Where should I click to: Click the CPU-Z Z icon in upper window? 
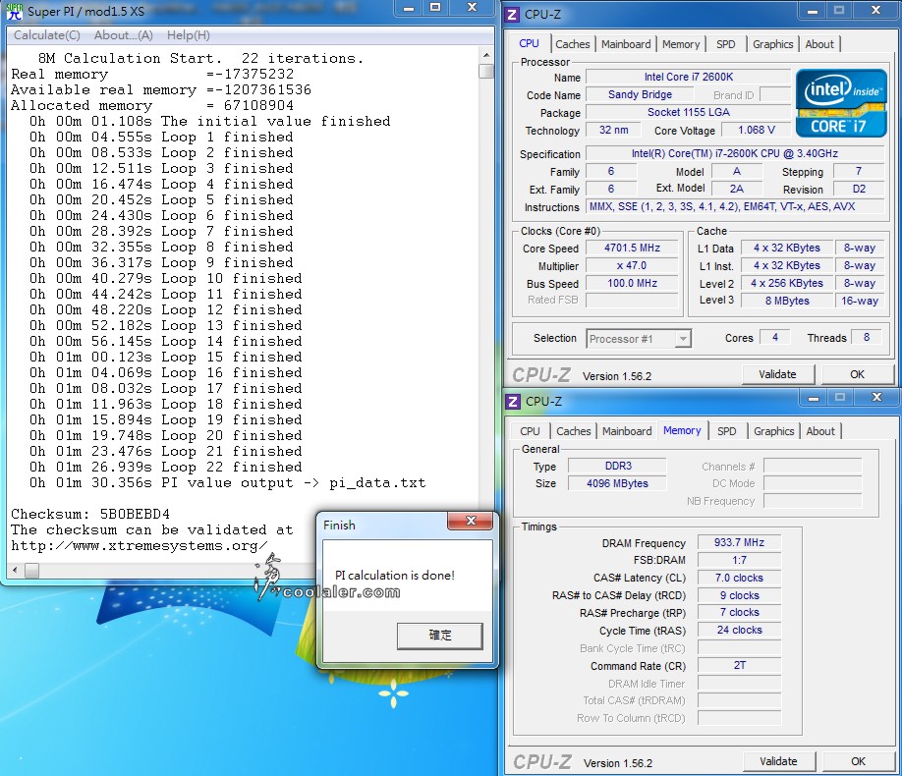pyautogui.click(x=511, y=15)
